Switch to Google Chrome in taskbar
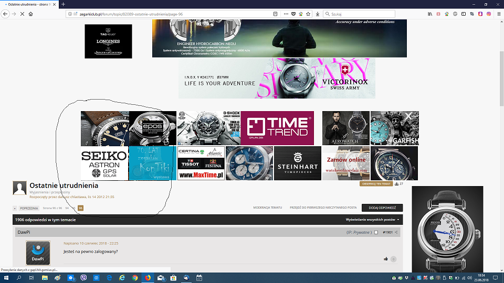The height and width of the screenshot is (283, 504). click(x=135, y=278)
